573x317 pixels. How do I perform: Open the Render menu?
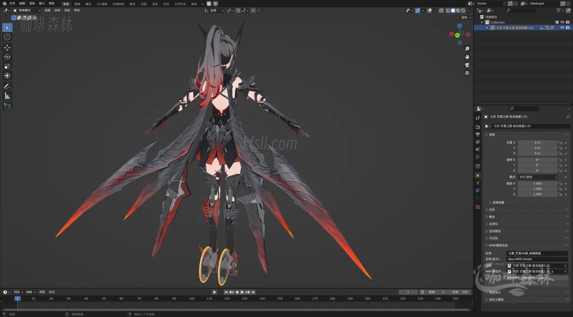point(32,3)
